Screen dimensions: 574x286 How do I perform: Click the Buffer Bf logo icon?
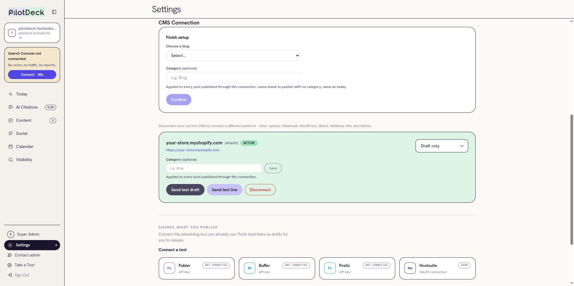(250, 268)
